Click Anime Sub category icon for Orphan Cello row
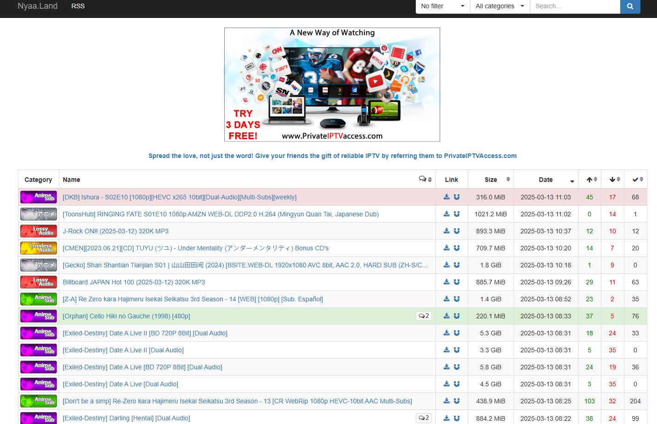The width and height of the screenshot is (657, 424). pyautogui.click(x=39, y=316)
